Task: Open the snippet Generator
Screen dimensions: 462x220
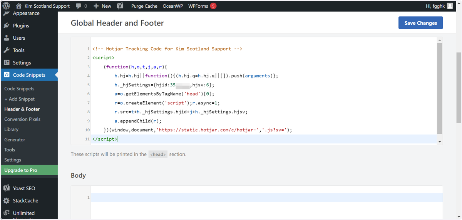Action: pos(15,139)
